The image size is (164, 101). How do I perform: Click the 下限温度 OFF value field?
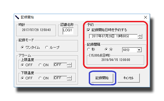60,78
